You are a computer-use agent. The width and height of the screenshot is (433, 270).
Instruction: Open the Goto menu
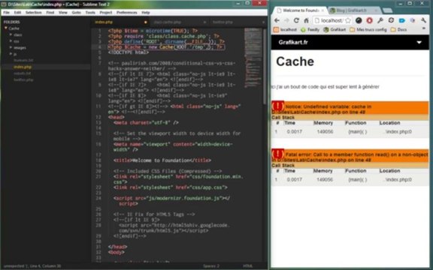pyautogui.click(x=76, y=13)
